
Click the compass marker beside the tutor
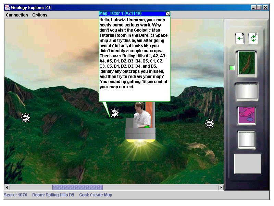tap(115, 113)
